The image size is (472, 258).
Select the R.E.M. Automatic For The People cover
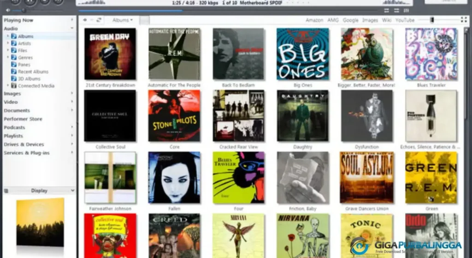click(x=174, y=54)
